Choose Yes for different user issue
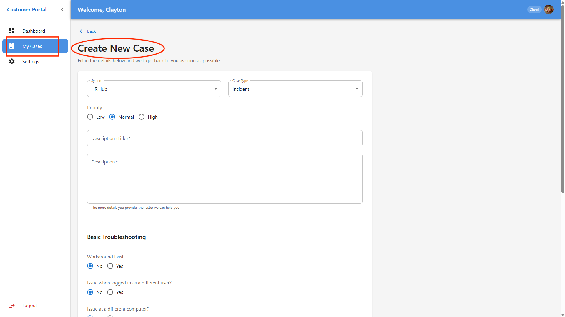 pyautogui.click(x=110, y=292)
